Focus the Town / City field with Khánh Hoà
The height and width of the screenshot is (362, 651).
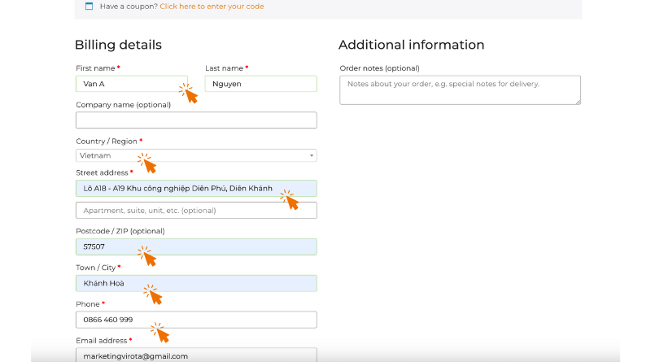pyautogui.click(x=196, y=283)
